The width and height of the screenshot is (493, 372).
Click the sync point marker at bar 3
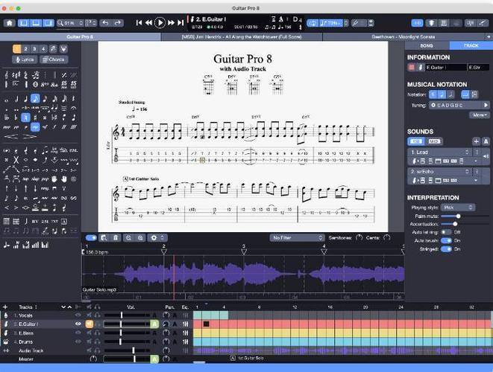click(244, 251)
